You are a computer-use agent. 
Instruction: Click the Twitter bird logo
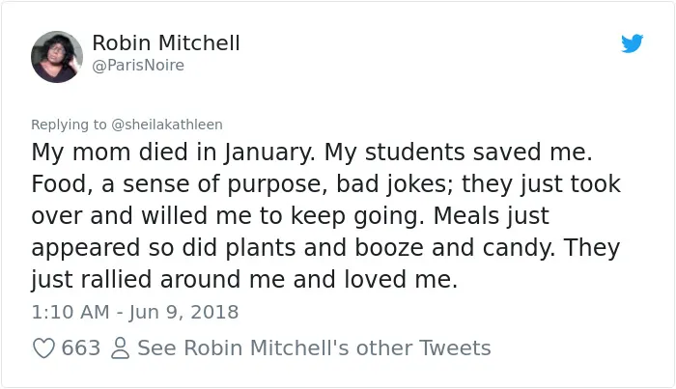[632, 43]
